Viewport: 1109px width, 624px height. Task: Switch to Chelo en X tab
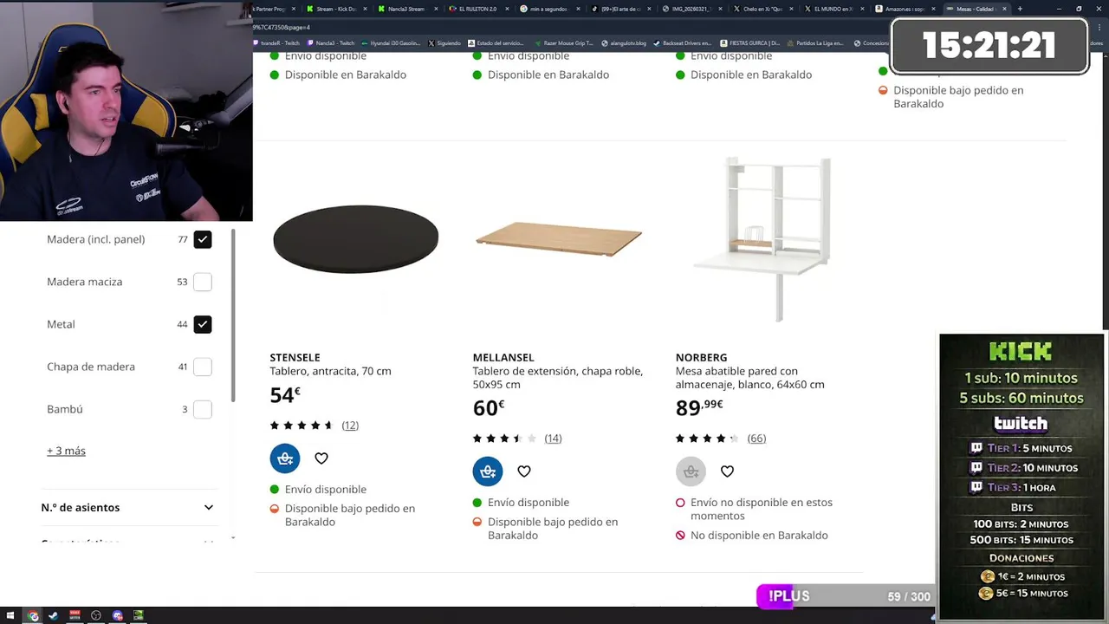(762, 9)
